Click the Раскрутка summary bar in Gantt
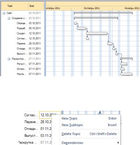Viewport: 140px width, 145px height. 127,59
